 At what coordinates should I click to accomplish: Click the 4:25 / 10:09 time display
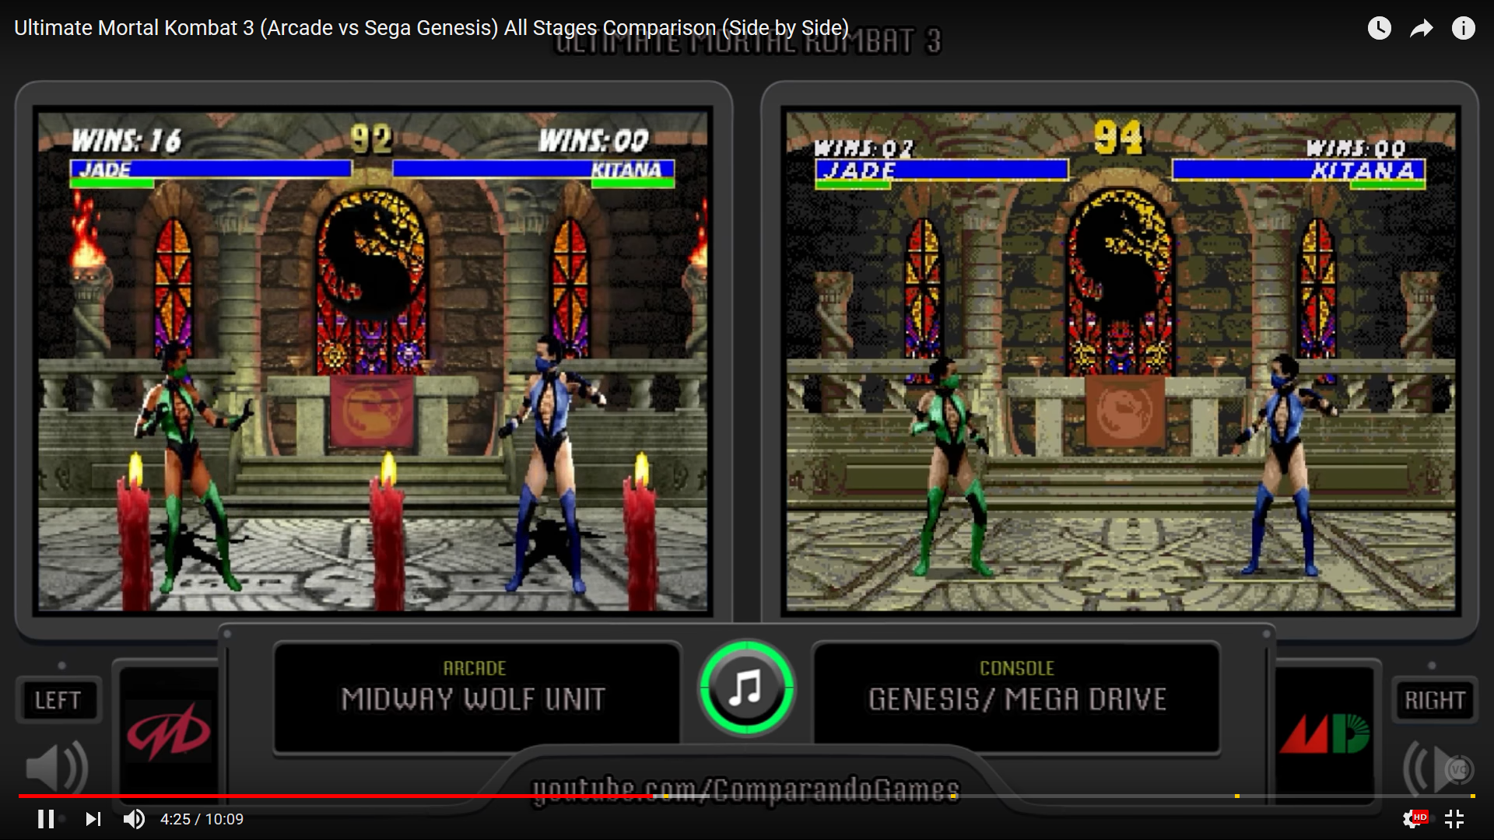coord(202,819)
